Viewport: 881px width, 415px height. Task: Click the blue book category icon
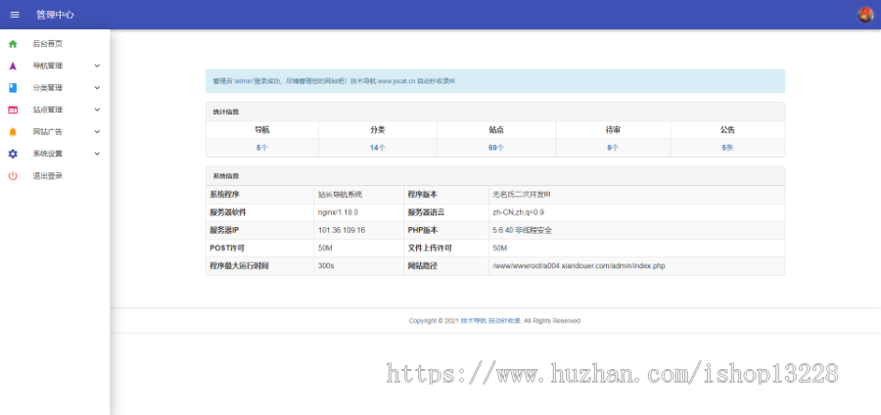[13, 88]
